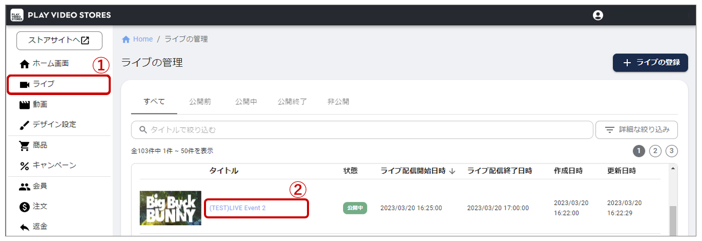Open 注文 orders menu item
Image resolution: width=702 pixels, height=241 pixels.
coord(40,206)
